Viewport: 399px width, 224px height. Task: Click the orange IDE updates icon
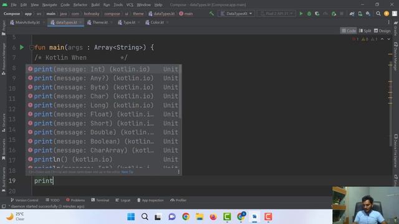(x=387, y=14)
